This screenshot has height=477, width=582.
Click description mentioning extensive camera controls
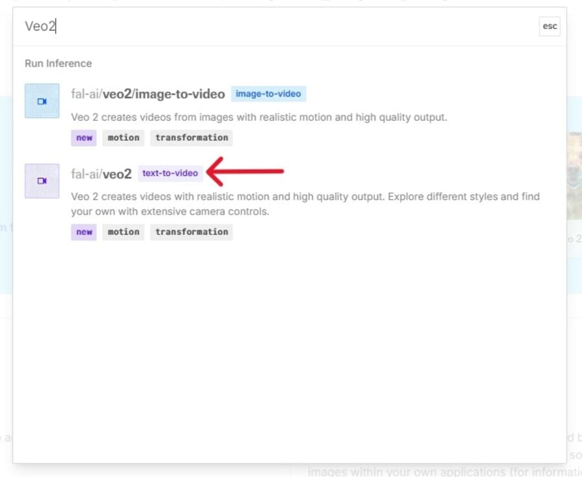click(305, 204)
